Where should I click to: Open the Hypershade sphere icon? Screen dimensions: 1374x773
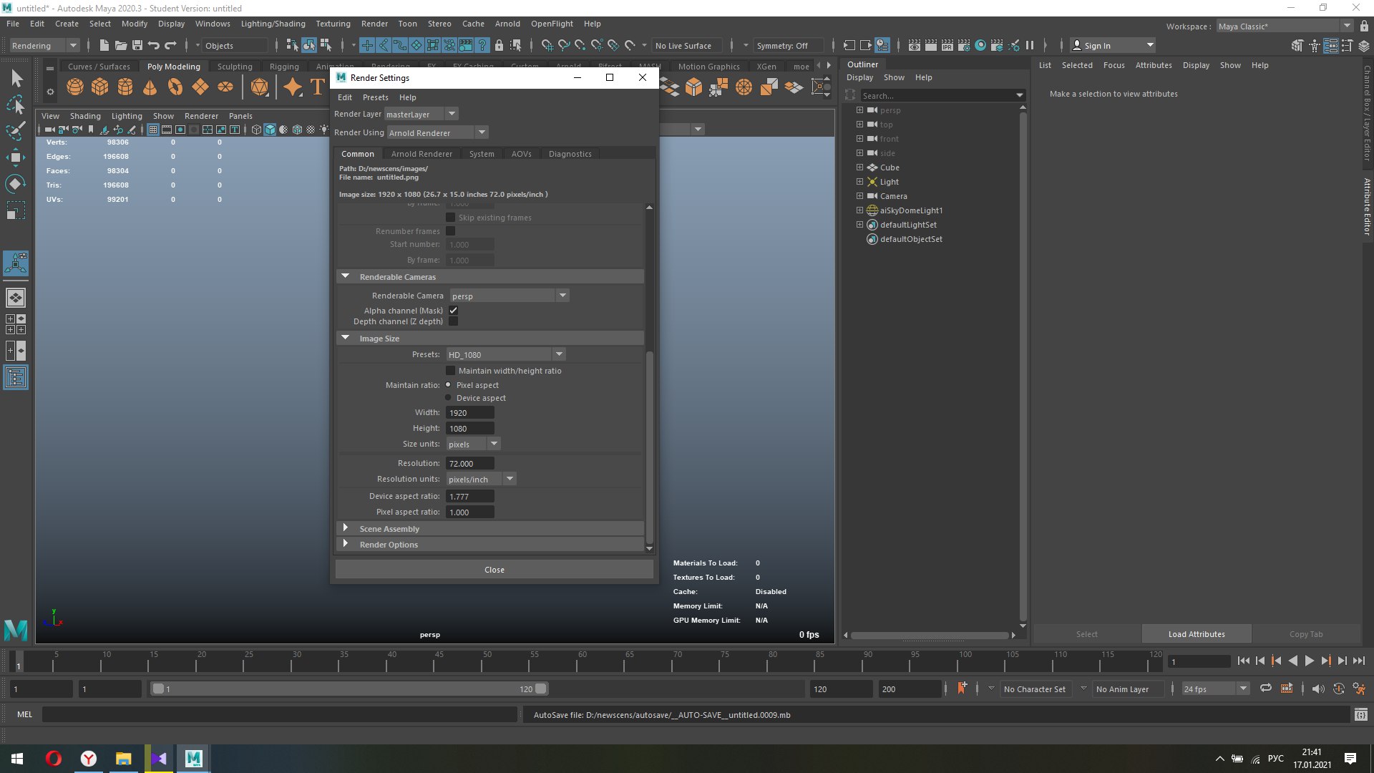point(980,45)
